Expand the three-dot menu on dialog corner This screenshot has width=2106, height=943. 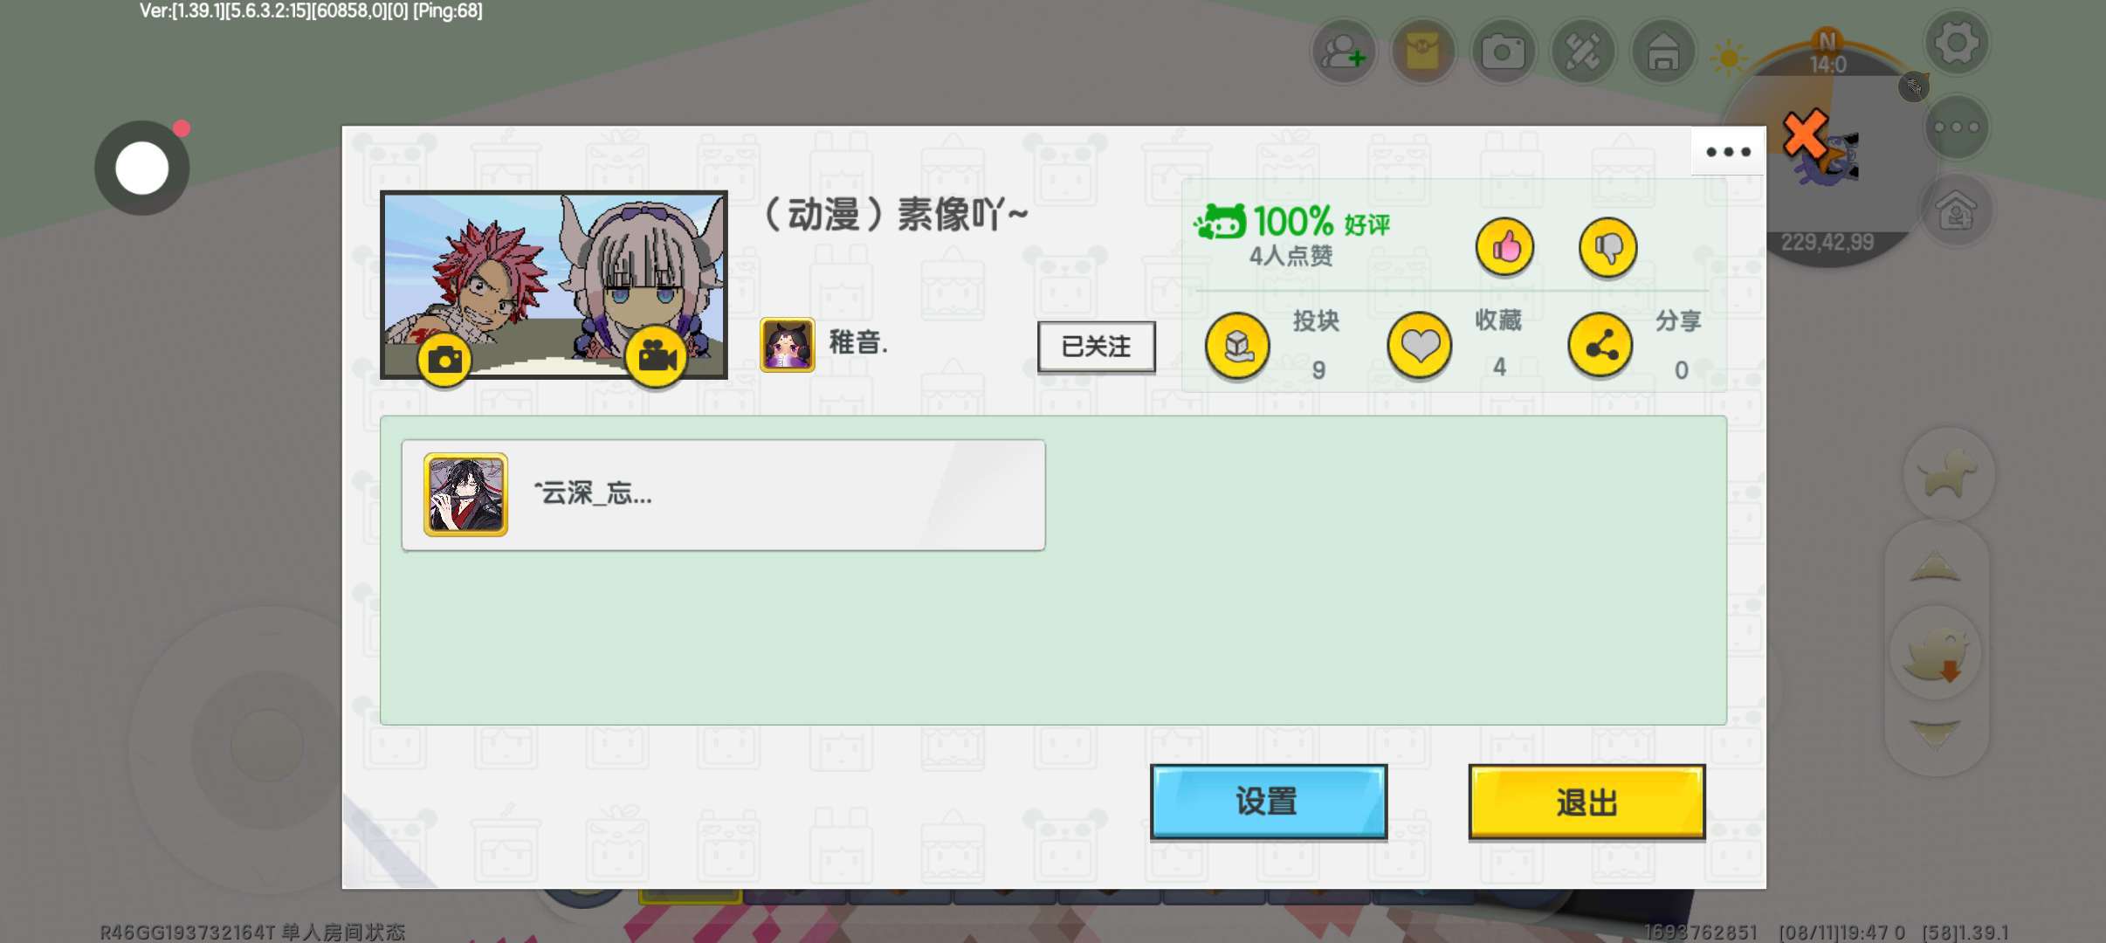click(1728, 151)
